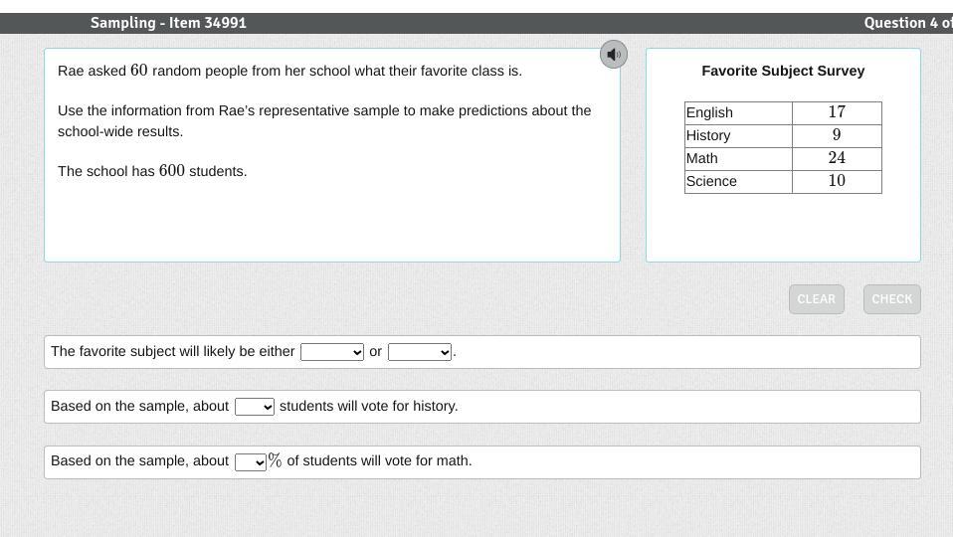Open the second subject dropdown after "or"
Image resolution: width=953 pixels, height=537 pixels.
click(x=420, y=352)
